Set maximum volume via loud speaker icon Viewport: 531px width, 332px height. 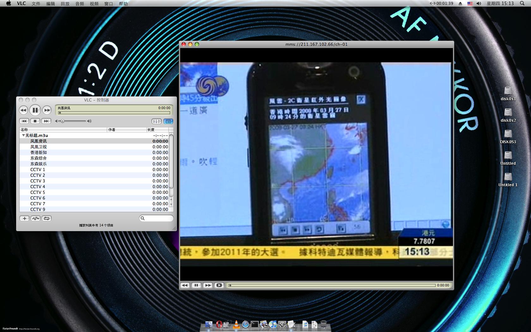point(89,121)
